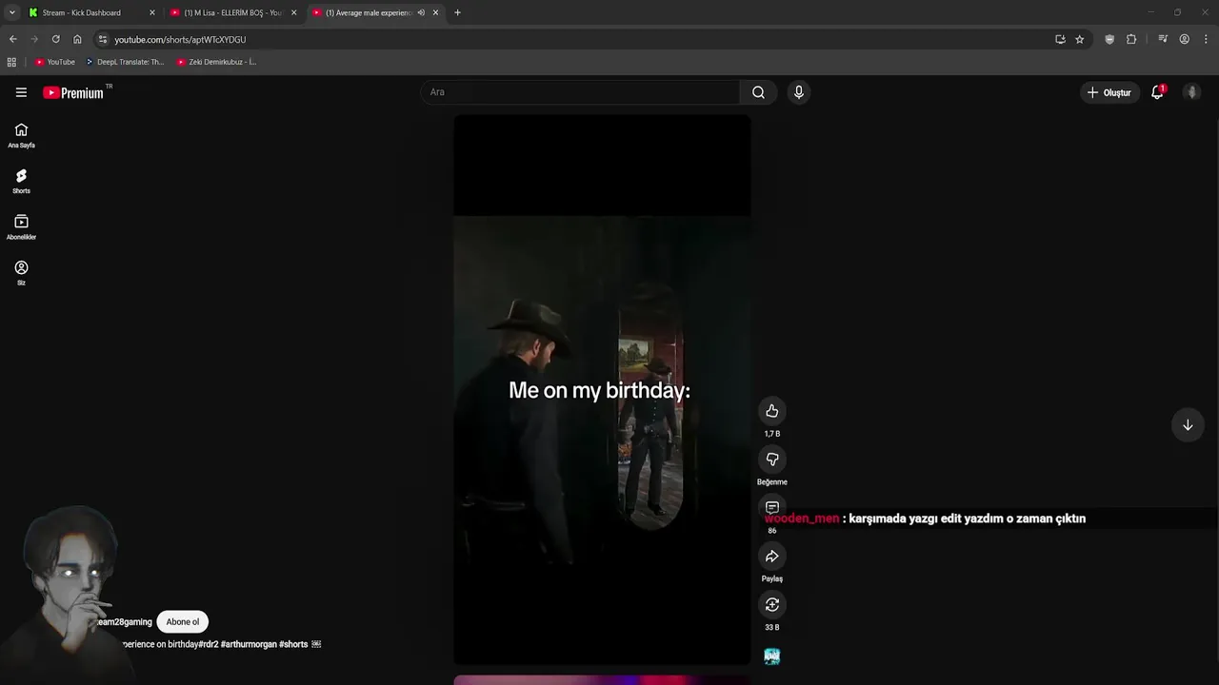Click the Oluştur create button

1109,92
